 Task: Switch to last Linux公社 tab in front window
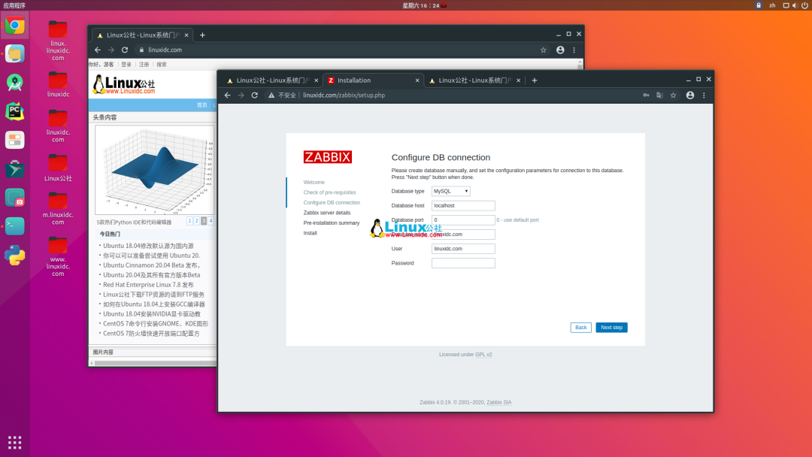click(474, 80)
